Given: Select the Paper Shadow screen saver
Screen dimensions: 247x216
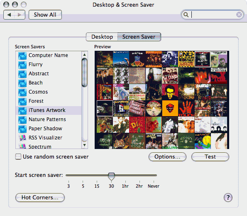Looking at the screenshot, I should (49, 129).
